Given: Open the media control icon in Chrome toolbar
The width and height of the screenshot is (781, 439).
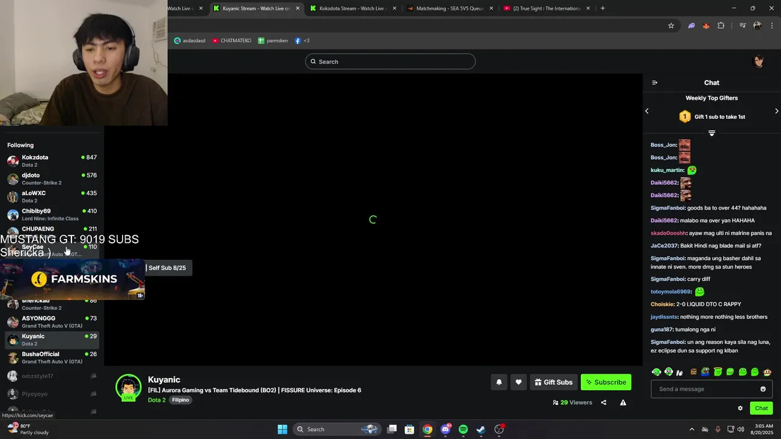Looking at the screenshot, I should [x=743, y=26].
